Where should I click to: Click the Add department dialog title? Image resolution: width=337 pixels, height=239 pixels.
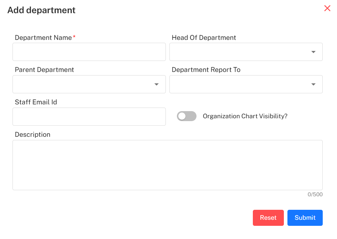tap(41, 10)
